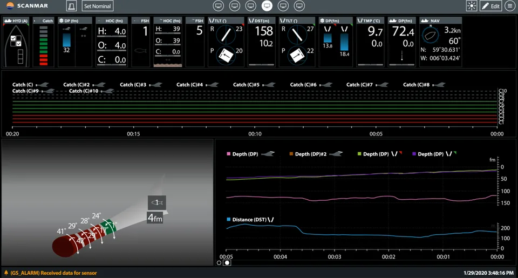The height and width of the screenshot is (278, 518).
Task: Click the Edit button
Action: click(x=490, y=6)
